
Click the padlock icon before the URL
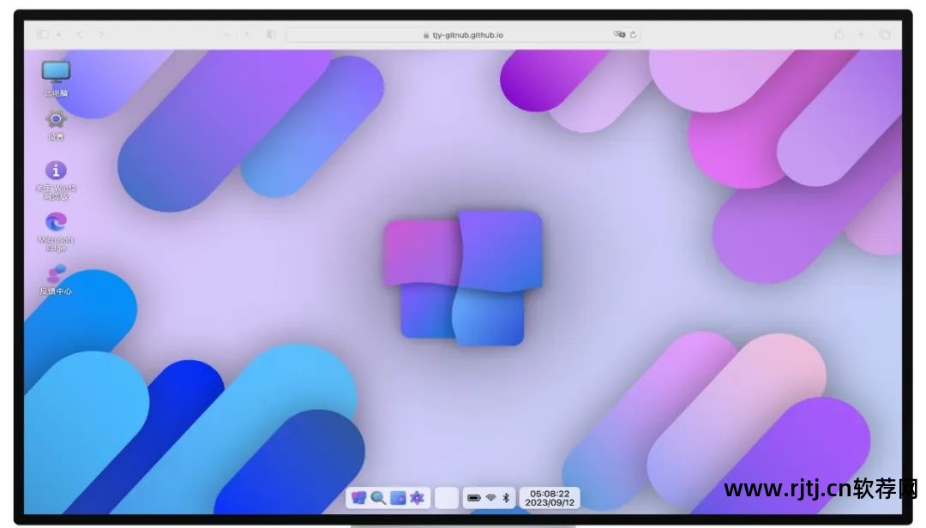click(x=426, y=35)
